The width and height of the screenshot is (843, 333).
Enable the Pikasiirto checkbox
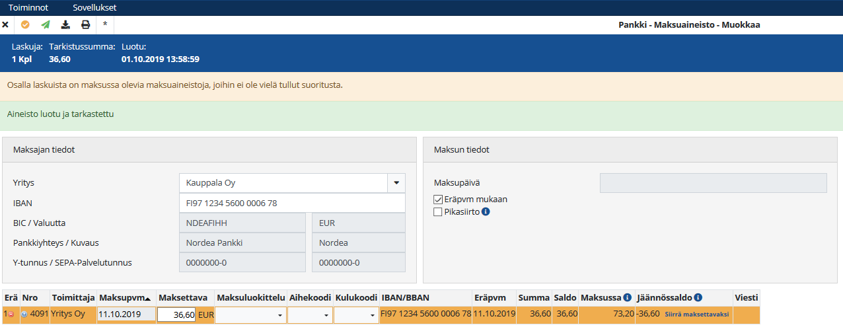(437, 212)
